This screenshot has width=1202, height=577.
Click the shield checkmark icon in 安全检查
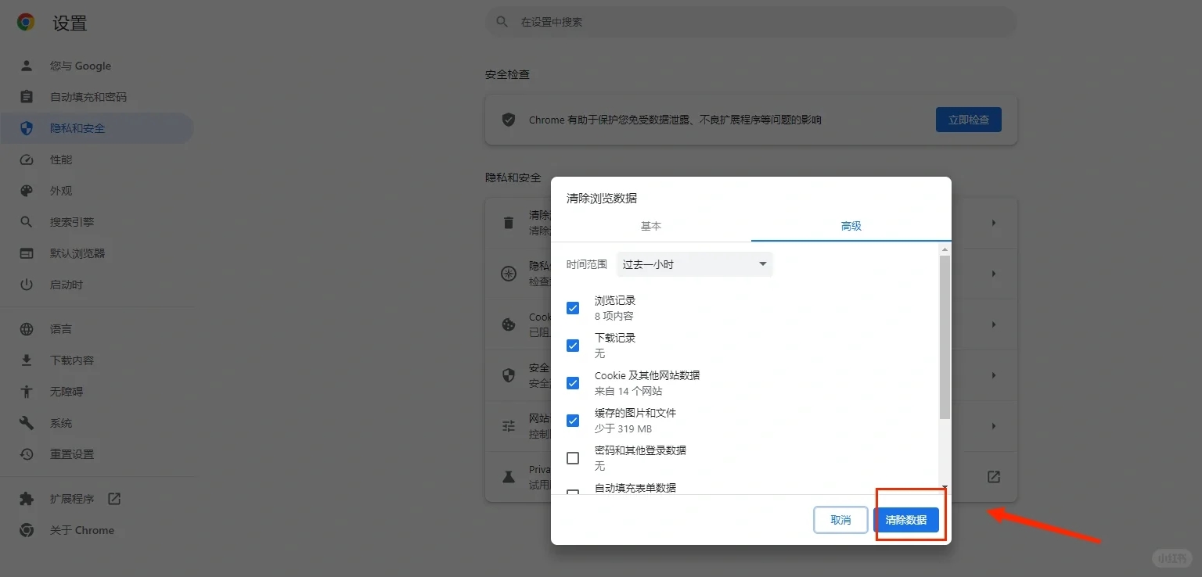point(509,120)
